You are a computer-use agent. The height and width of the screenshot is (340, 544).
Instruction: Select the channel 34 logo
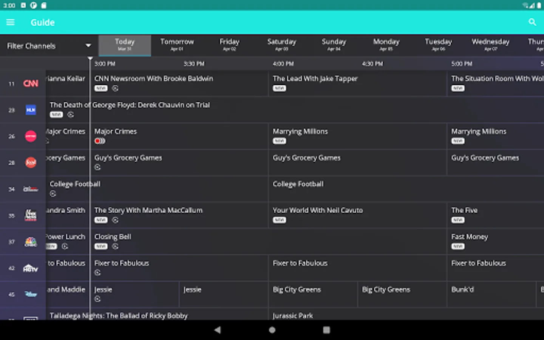pos(31,189)
